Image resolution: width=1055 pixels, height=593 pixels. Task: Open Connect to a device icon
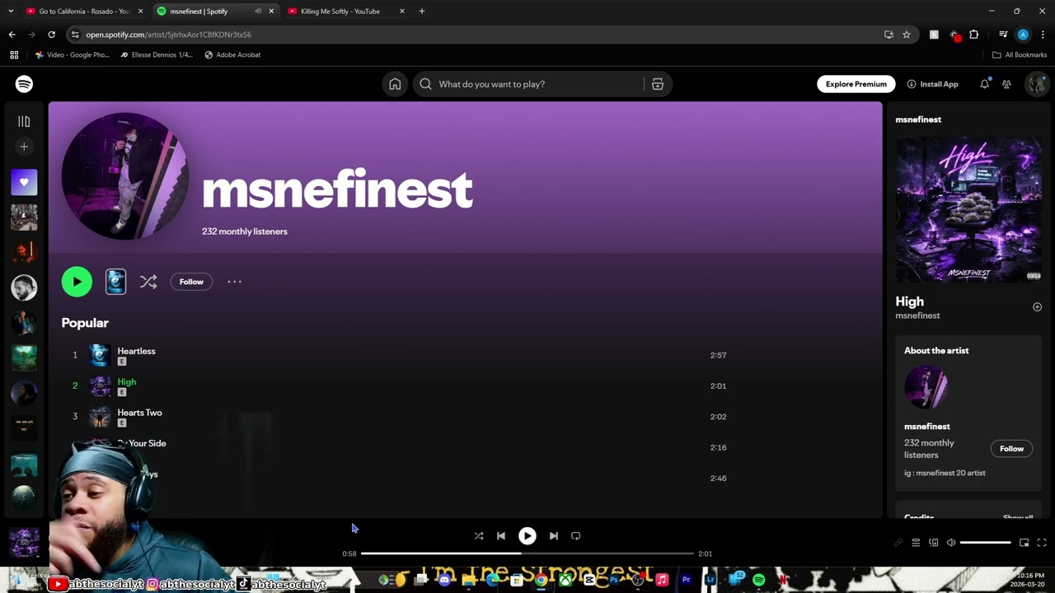pos(933,543)
